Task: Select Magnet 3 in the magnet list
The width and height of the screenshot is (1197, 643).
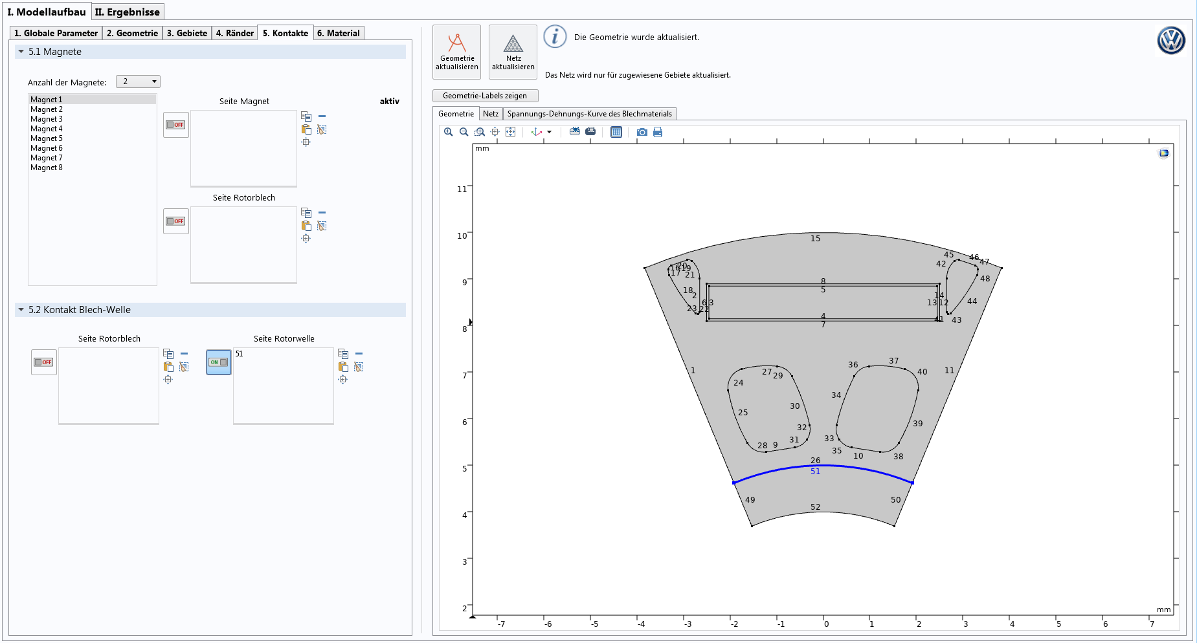Action: pyautogui.click(x=47, y=119)
